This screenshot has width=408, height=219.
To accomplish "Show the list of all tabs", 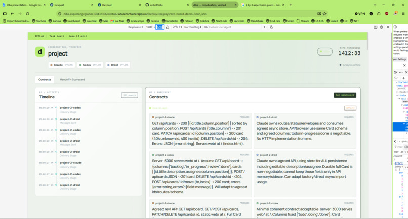I will (375, 5).
